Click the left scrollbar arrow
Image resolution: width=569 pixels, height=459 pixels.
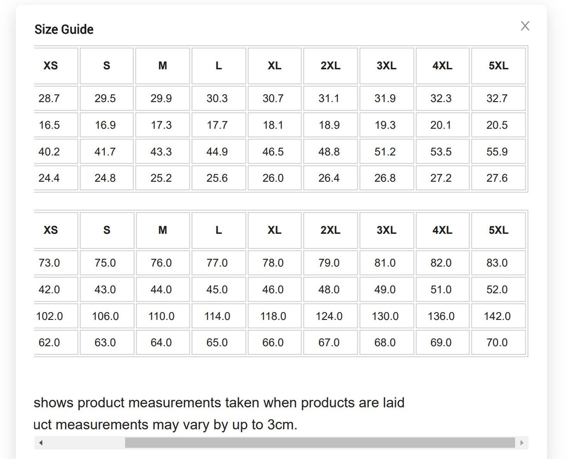click(x=40, y=443)
